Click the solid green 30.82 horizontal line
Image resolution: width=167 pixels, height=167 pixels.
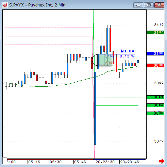point(117,106)
